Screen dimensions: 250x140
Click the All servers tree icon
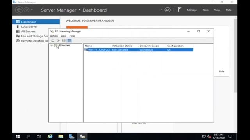[x=55, y=45]
